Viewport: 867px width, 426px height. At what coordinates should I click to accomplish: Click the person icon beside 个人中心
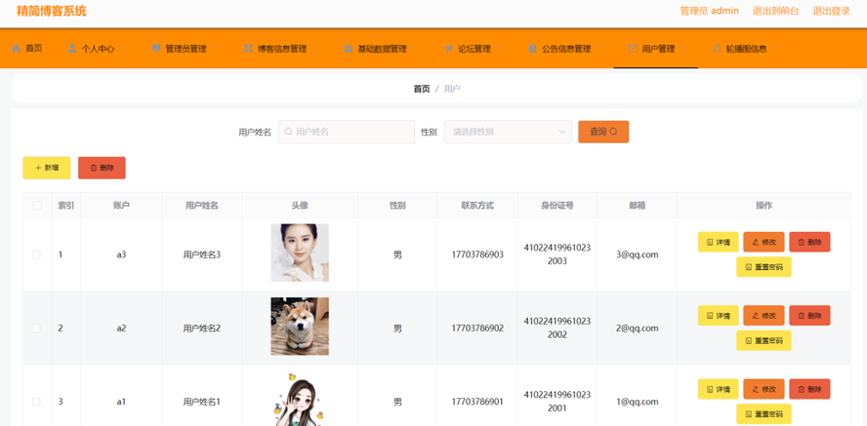coord(72,49)
